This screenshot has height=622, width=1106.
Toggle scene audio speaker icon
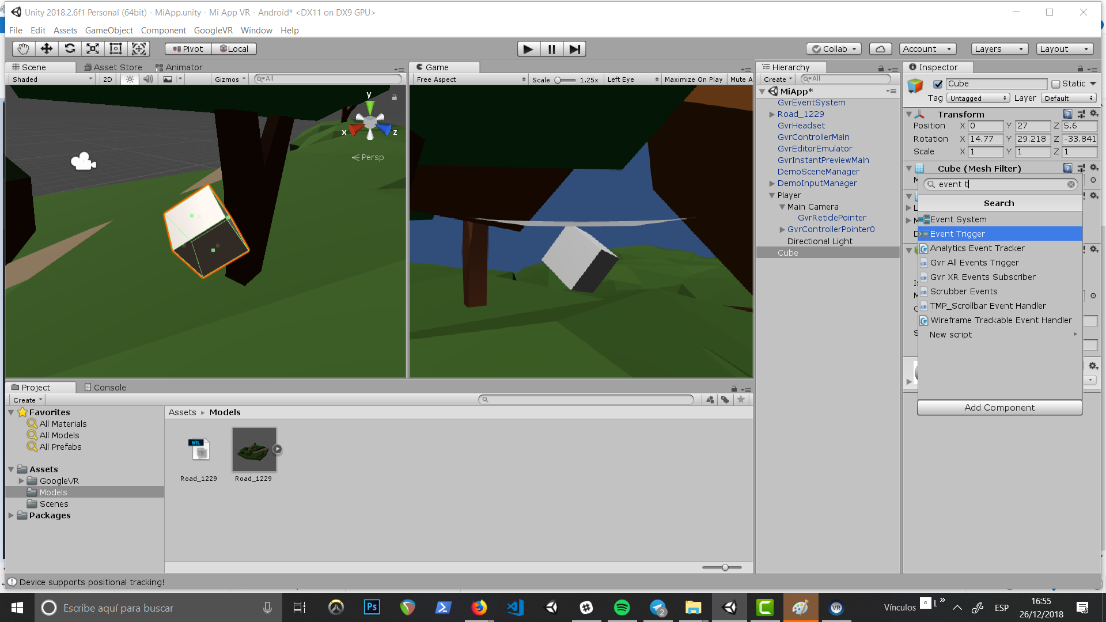tap(148, 79)
